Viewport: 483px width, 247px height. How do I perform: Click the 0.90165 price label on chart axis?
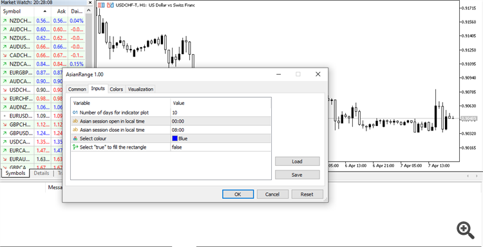pos(469,148)
